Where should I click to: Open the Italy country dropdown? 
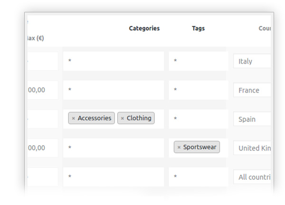click(252, 61)
